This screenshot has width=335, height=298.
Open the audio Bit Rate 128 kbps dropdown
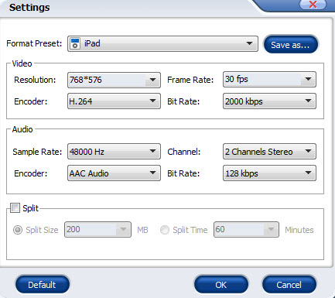269,173
